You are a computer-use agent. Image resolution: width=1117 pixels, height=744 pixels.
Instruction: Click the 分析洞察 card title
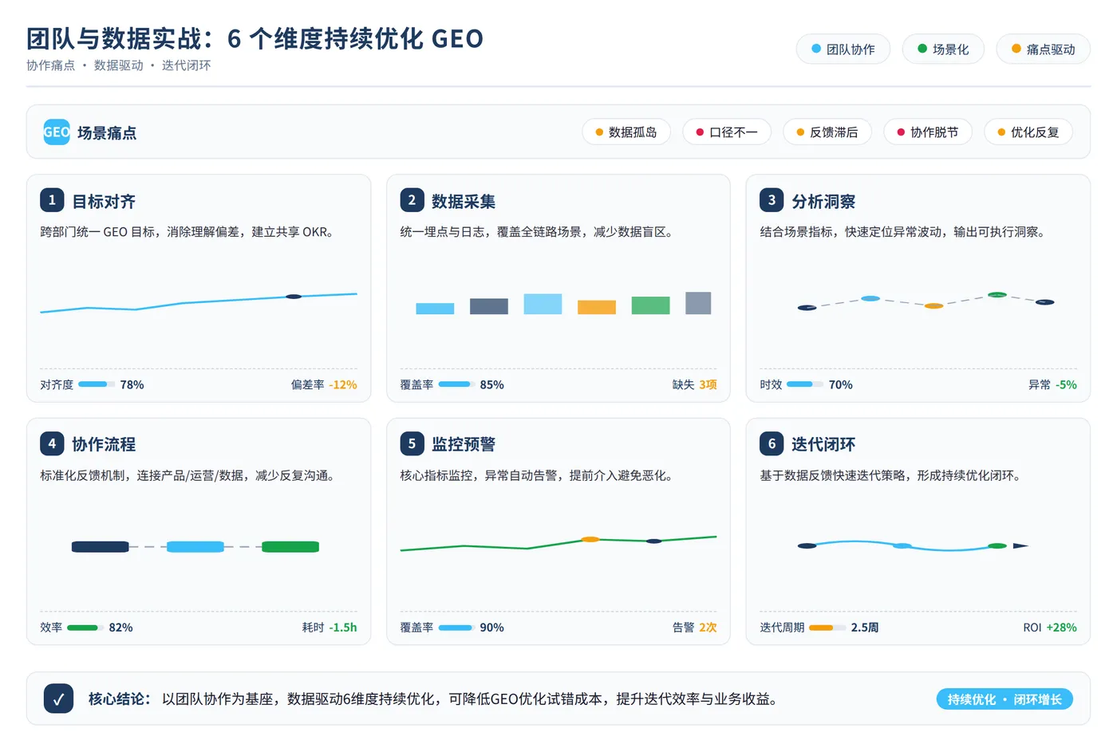(x=823, y=202)
